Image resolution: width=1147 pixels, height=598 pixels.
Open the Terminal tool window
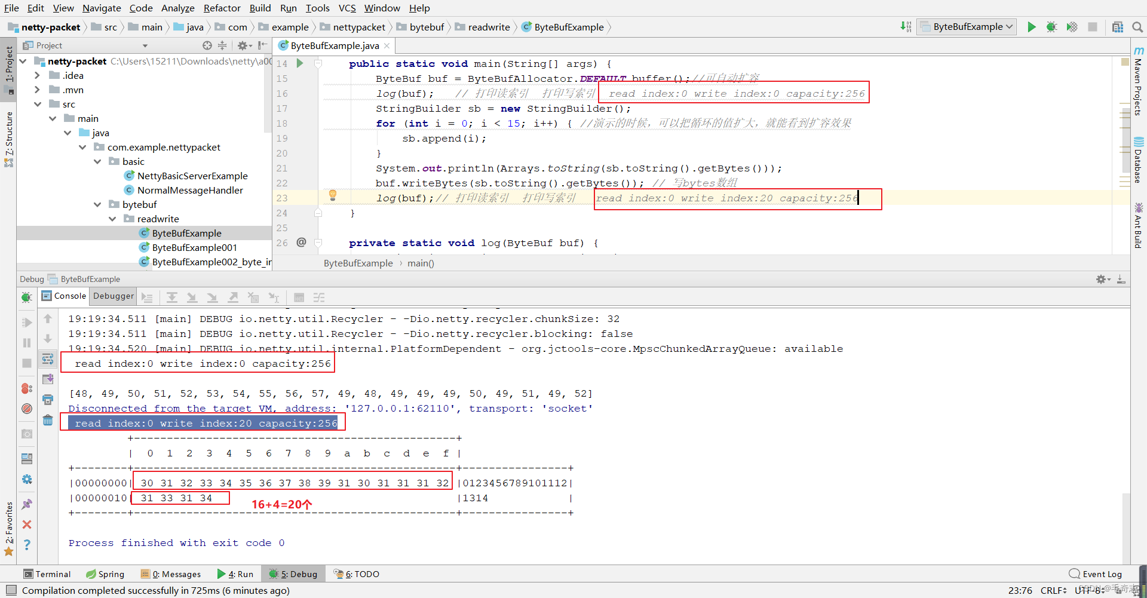[x=47, y=574]
